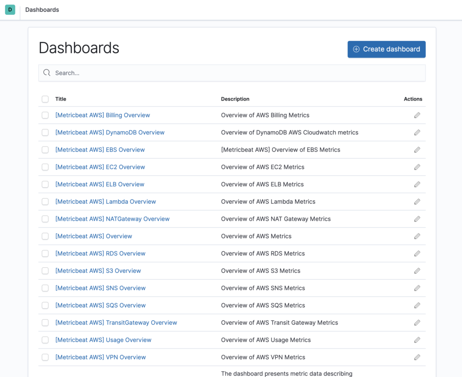Click the edit pencil for VPN Overview

[417, 357]
